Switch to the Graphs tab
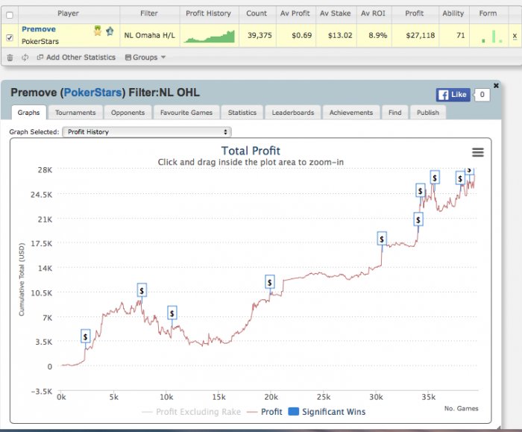522x432 pixels. [28, 113]
